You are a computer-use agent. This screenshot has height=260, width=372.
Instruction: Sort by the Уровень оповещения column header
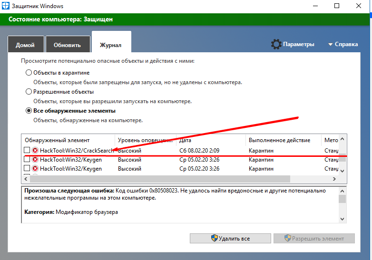[146, 140]
